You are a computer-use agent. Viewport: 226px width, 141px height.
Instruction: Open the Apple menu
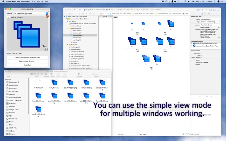[3, 1]
